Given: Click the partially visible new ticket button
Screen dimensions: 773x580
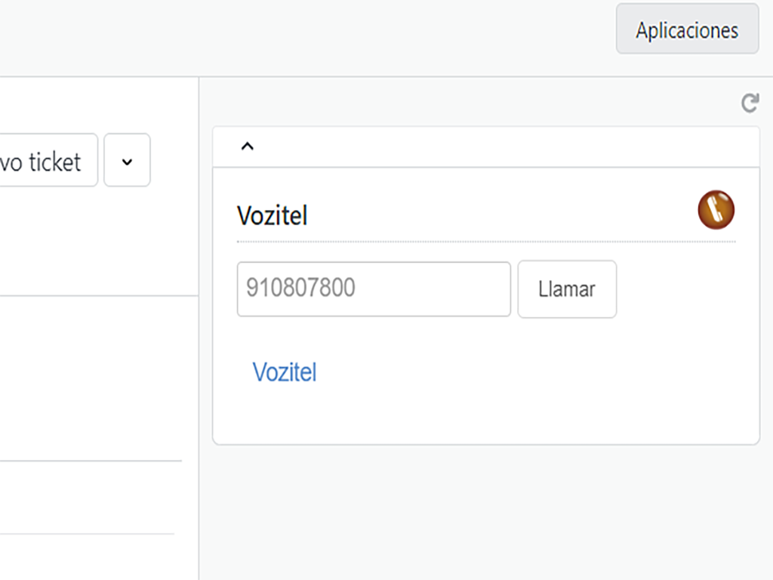Looking at the screenshot, I should (x=47, y=160).
